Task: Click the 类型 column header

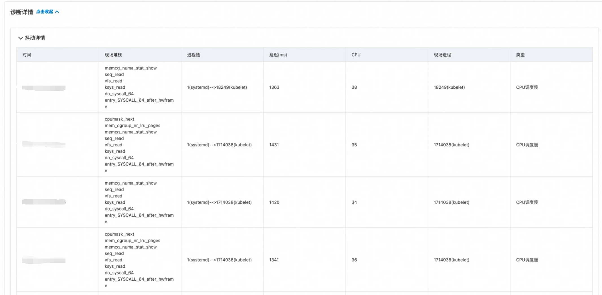Action: (520, 55)
